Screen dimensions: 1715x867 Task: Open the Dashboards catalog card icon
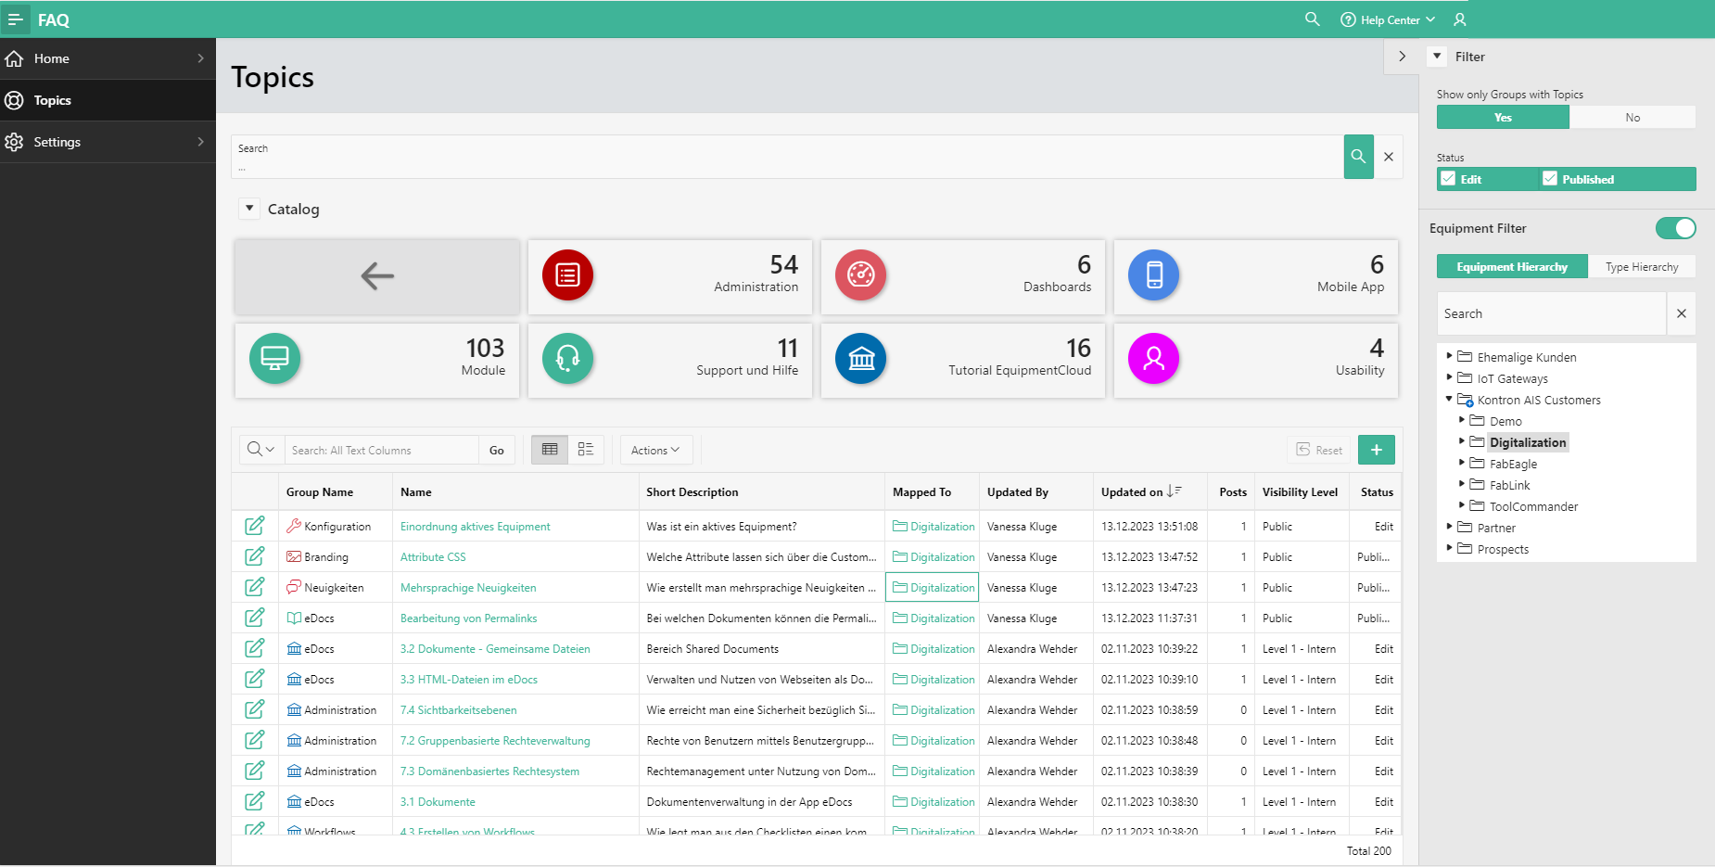(x=860, y=275)
